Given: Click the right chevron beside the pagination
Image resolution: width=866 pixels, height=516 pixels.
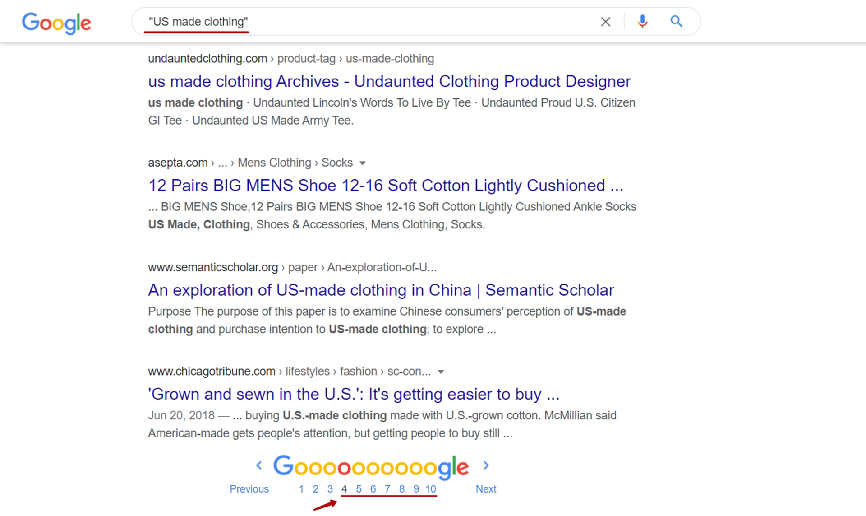Looking at the screenshot, I should tap(486, 465).
